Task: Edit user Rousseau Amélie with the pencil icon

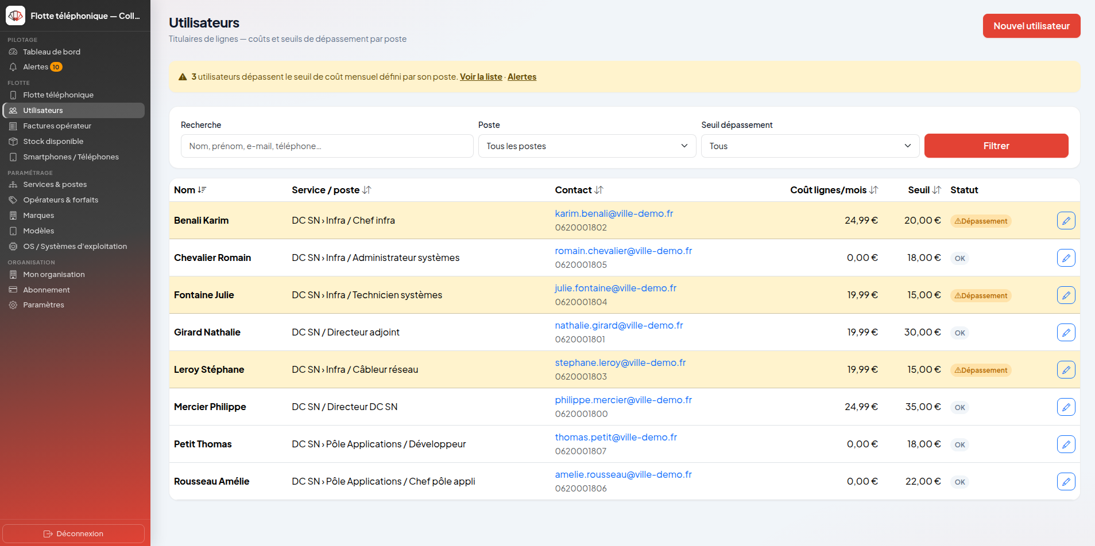Action: point(1066,481)
